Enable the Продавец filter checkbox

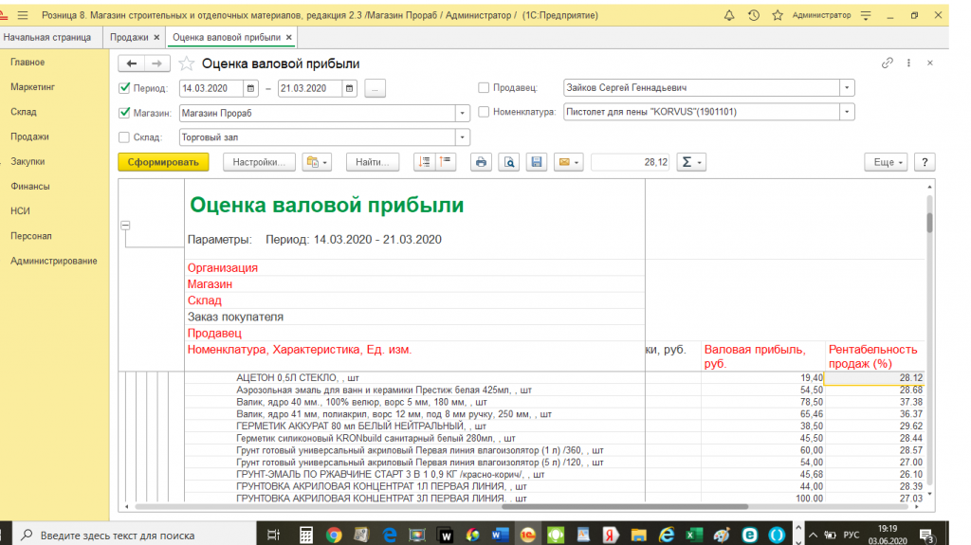click(x=484, y=87)
